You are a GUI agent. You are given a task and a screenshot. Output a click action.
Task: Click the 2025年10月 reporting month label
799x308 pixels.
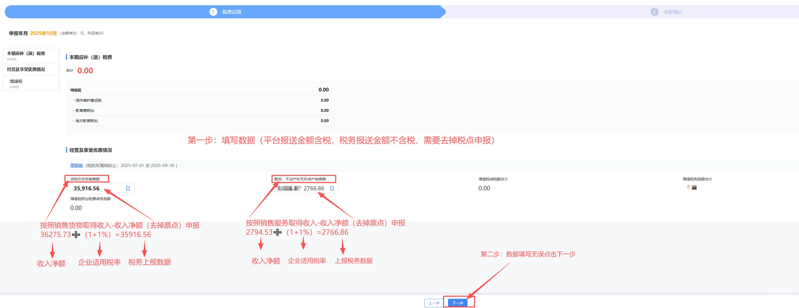pyautogui.click(x=43, y=33)
